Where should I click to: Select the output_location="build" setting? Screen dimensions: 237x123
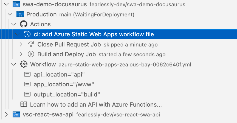tap(67, 94)
